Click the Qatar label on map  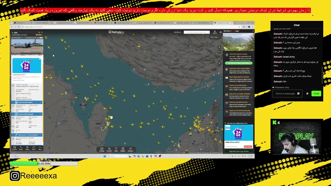[x=98, y=123]
